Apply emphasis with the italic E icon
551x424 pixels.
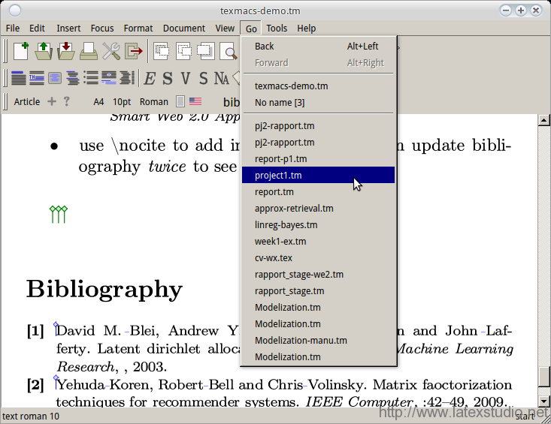click(150, 79)
